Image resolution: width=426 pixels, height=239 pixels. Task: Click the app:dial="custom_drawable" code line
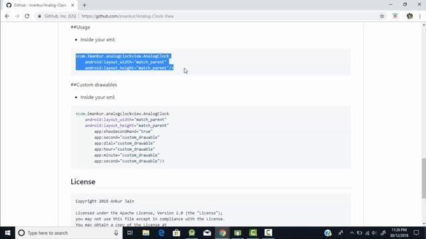[x=124, y=143]
